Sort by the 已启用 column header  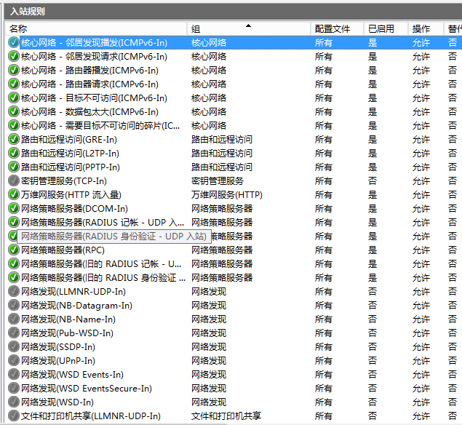point(386,29)
